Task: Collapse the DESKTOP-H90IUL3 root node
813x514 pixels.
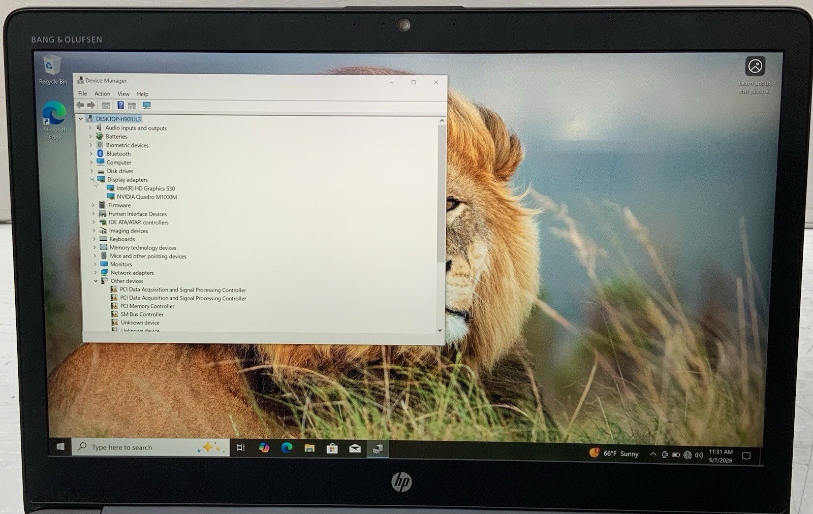Action: 80,119
